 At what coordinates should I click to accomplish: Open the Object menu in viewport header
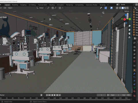pyautogui.click(x=10, y=8)
